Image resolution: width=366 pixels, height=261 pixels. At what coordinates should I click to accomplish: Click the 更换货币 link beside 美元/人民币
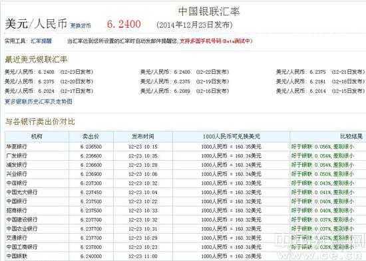pos(81,25)
